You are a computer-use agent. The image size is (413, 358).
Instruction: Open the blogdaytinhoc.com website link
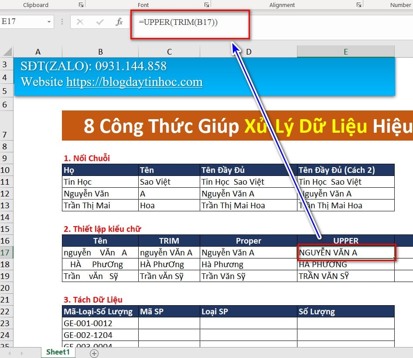point(134,82)
